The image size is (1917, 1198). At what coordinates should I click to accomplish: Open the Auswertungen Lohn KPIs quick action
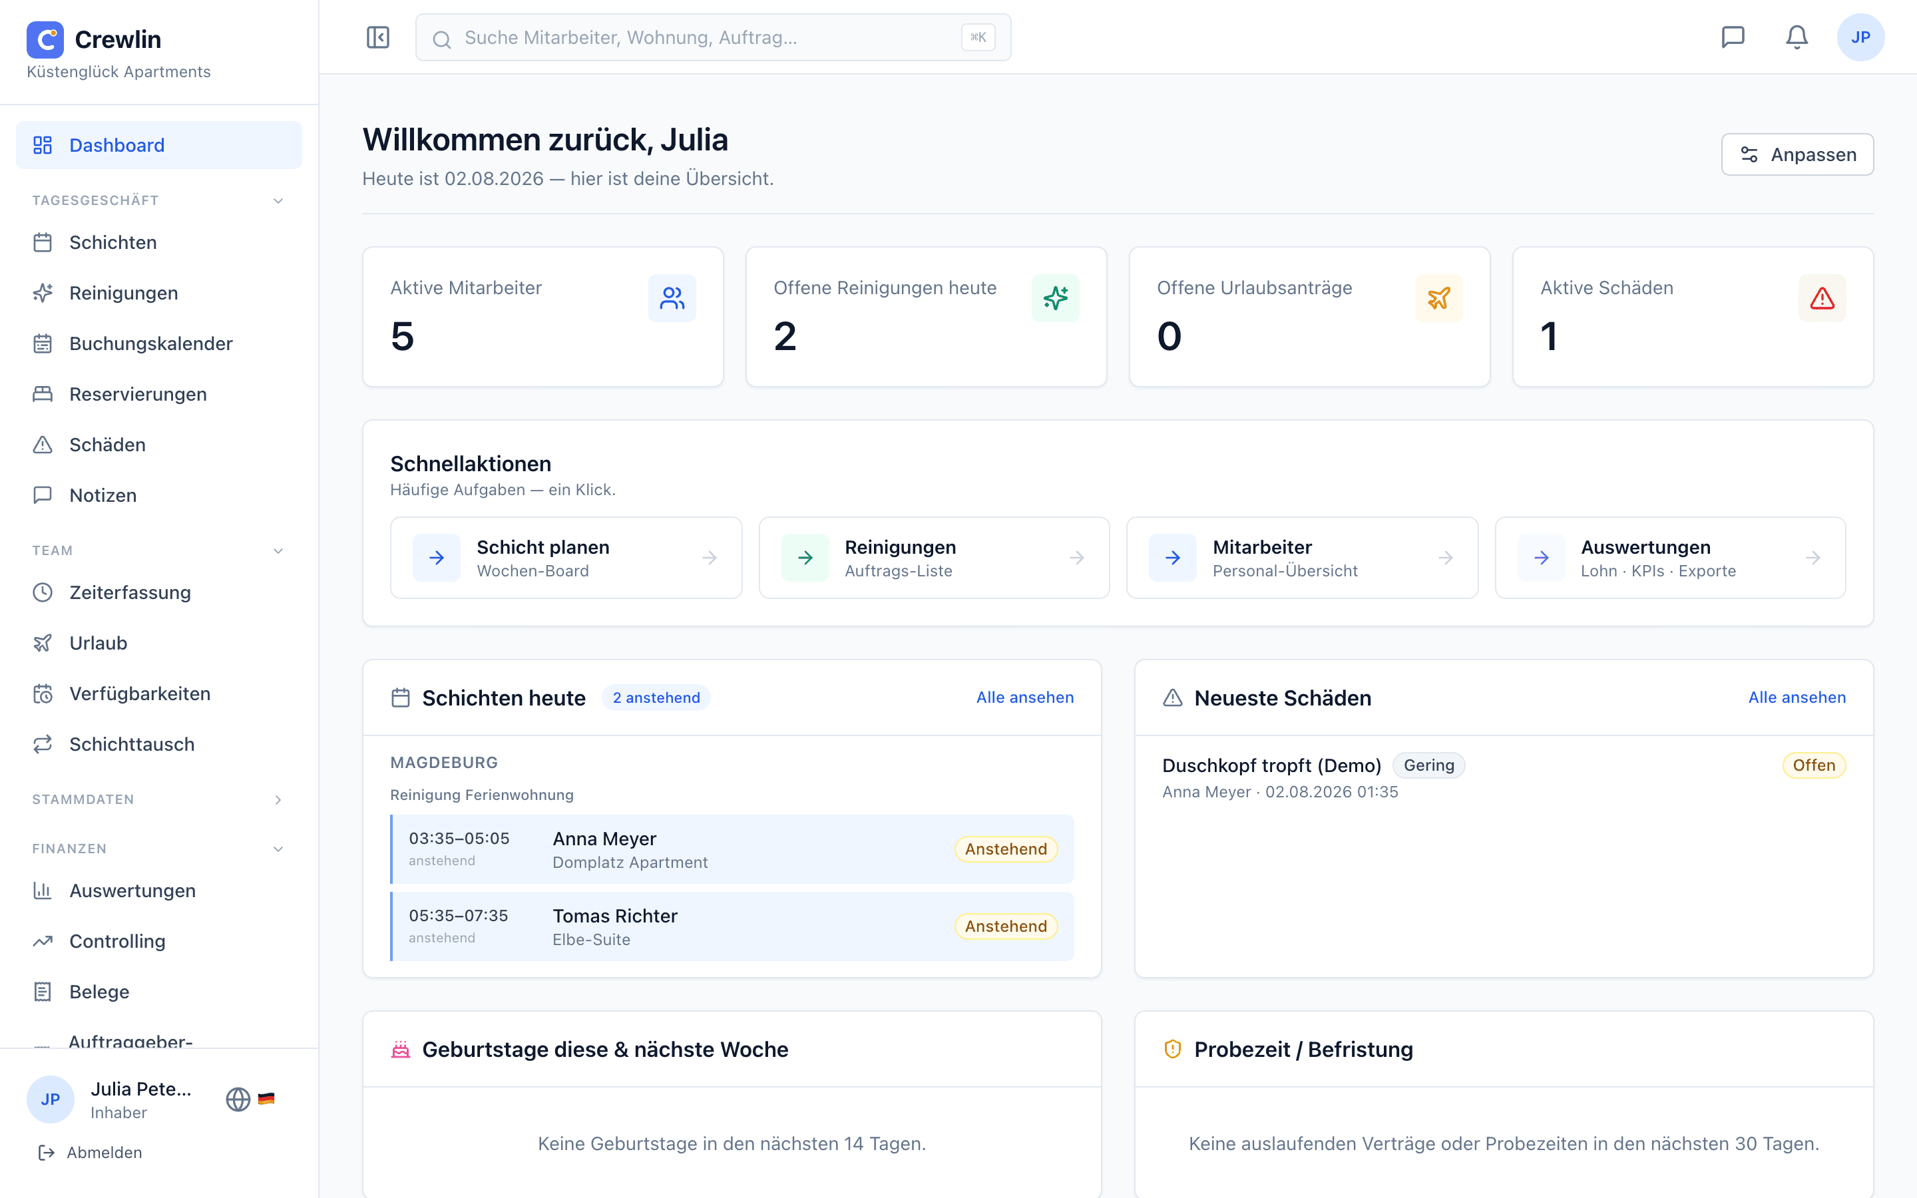coord(1670,558)
